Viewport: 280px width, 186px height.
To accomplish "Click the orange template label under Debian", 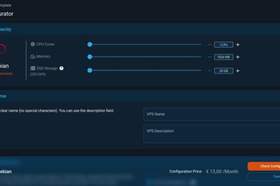I will tap(6, 73).
